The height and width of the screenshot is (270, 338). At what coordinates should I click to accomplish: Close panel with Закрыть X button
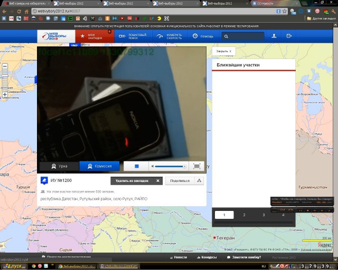coord(224,51)
